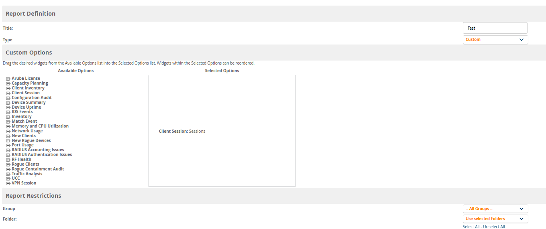Viewport: 546px width, 229px height.
Task: Click the Device Summary label
Action: pyautogui.click(x=29, y=102)
